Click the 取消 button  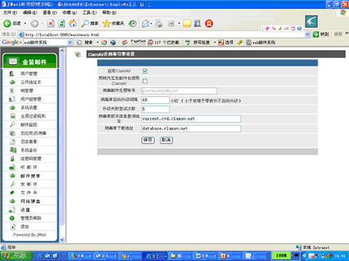(x=166, y=140)
